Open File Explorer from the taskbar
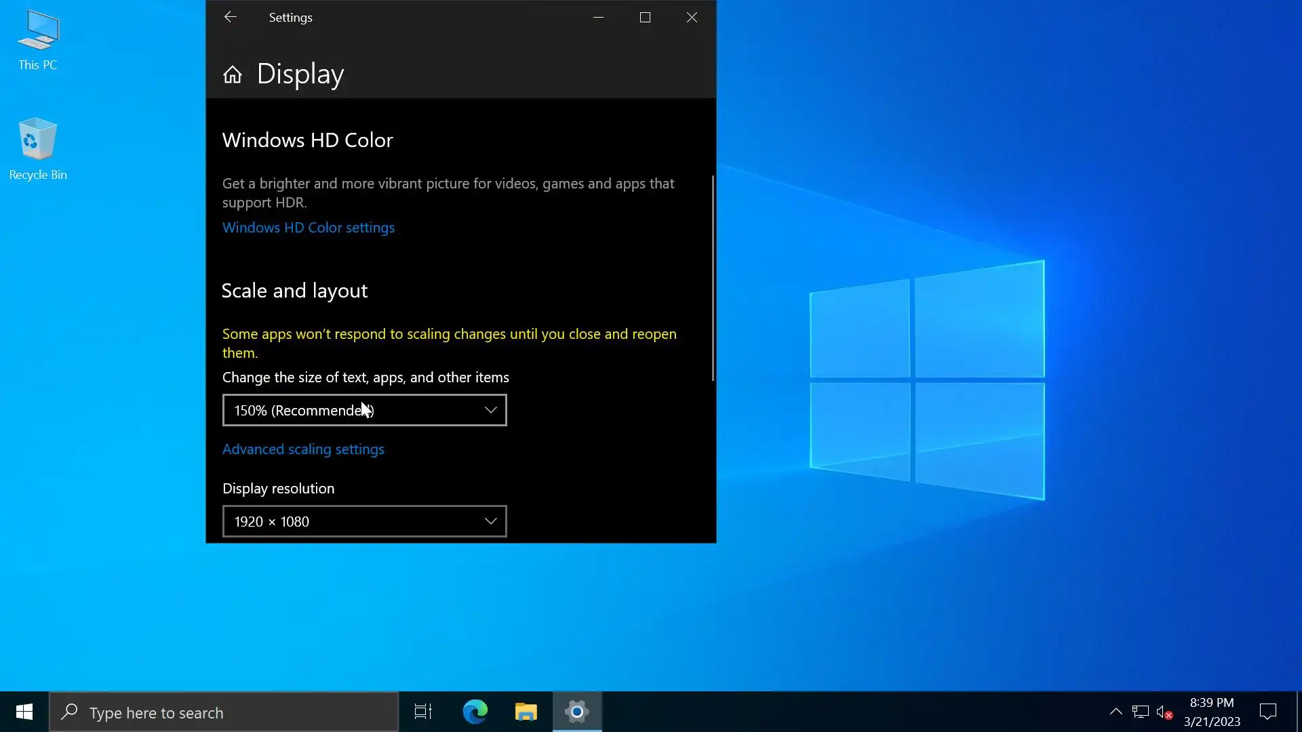The width and height of the screenshot is (1302, 732). 526,712
